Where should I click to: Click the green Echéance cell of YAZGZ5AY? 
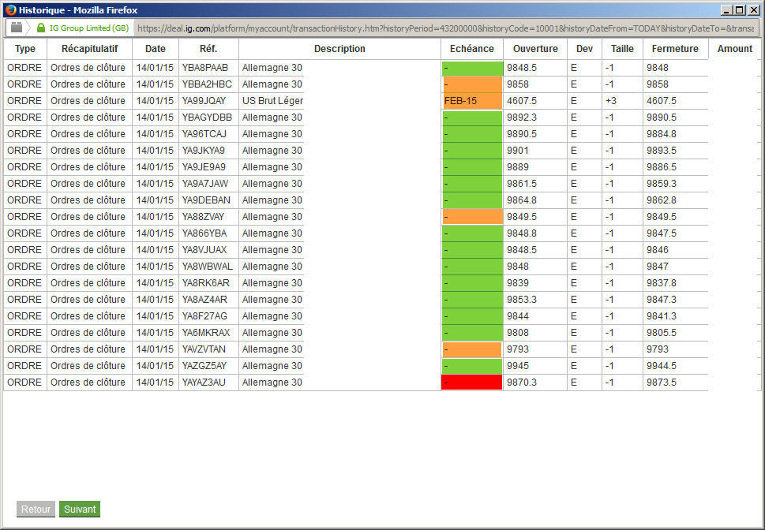tap(472, 366)
